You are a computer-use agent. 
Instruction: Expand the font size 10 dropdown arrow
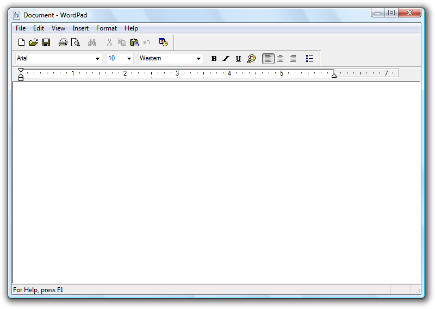(x=129, y=59)
